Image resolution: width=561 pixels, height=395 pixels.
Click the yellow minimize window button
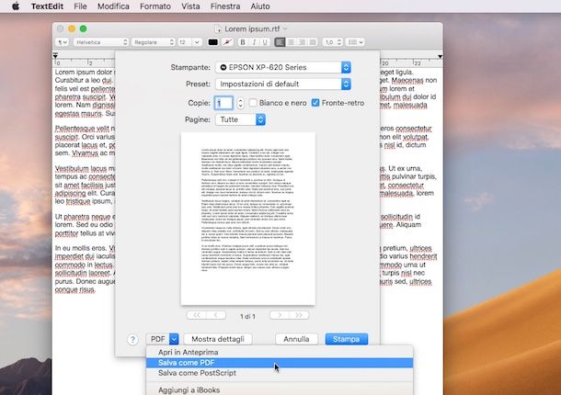pos(72,28)
